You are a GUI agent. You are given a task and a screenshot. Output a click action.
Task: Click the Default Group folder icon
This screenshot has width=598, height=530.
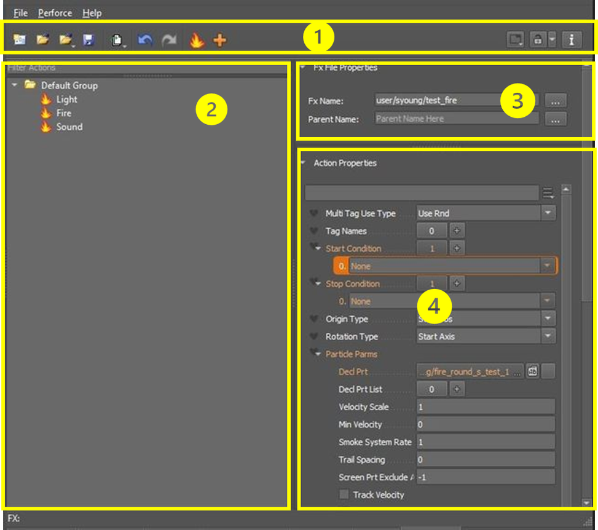coord(30,84)
